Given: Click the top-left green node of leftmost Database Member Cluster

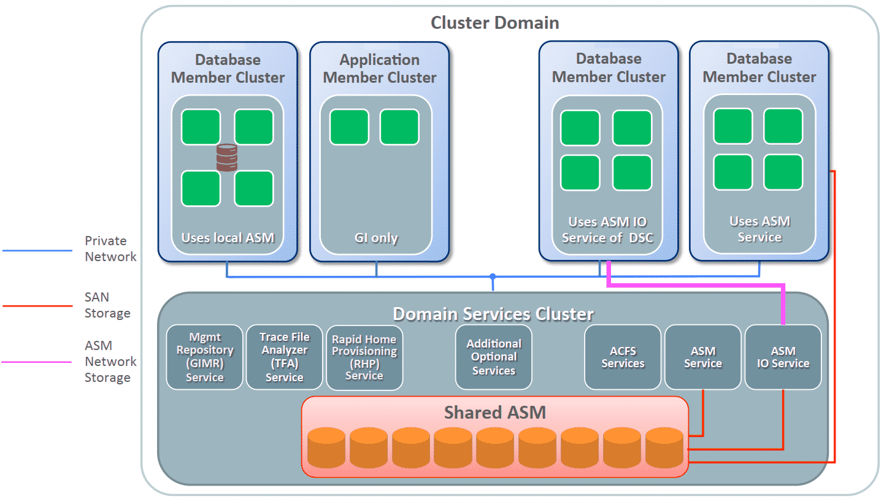Looking at the screenshot, I should tap(201, 127).
